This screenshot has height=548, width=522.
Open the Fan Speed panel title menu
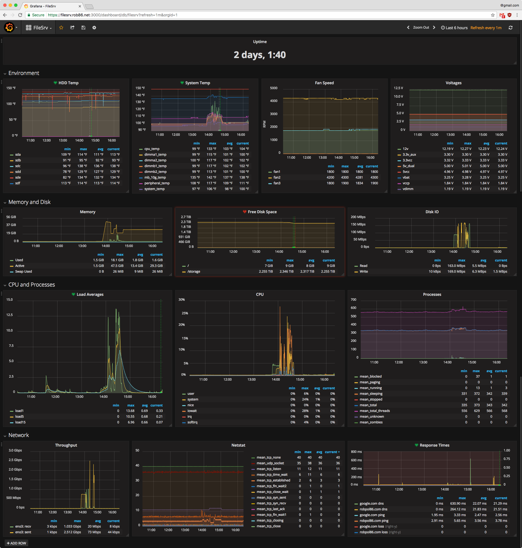coord(324,83)
